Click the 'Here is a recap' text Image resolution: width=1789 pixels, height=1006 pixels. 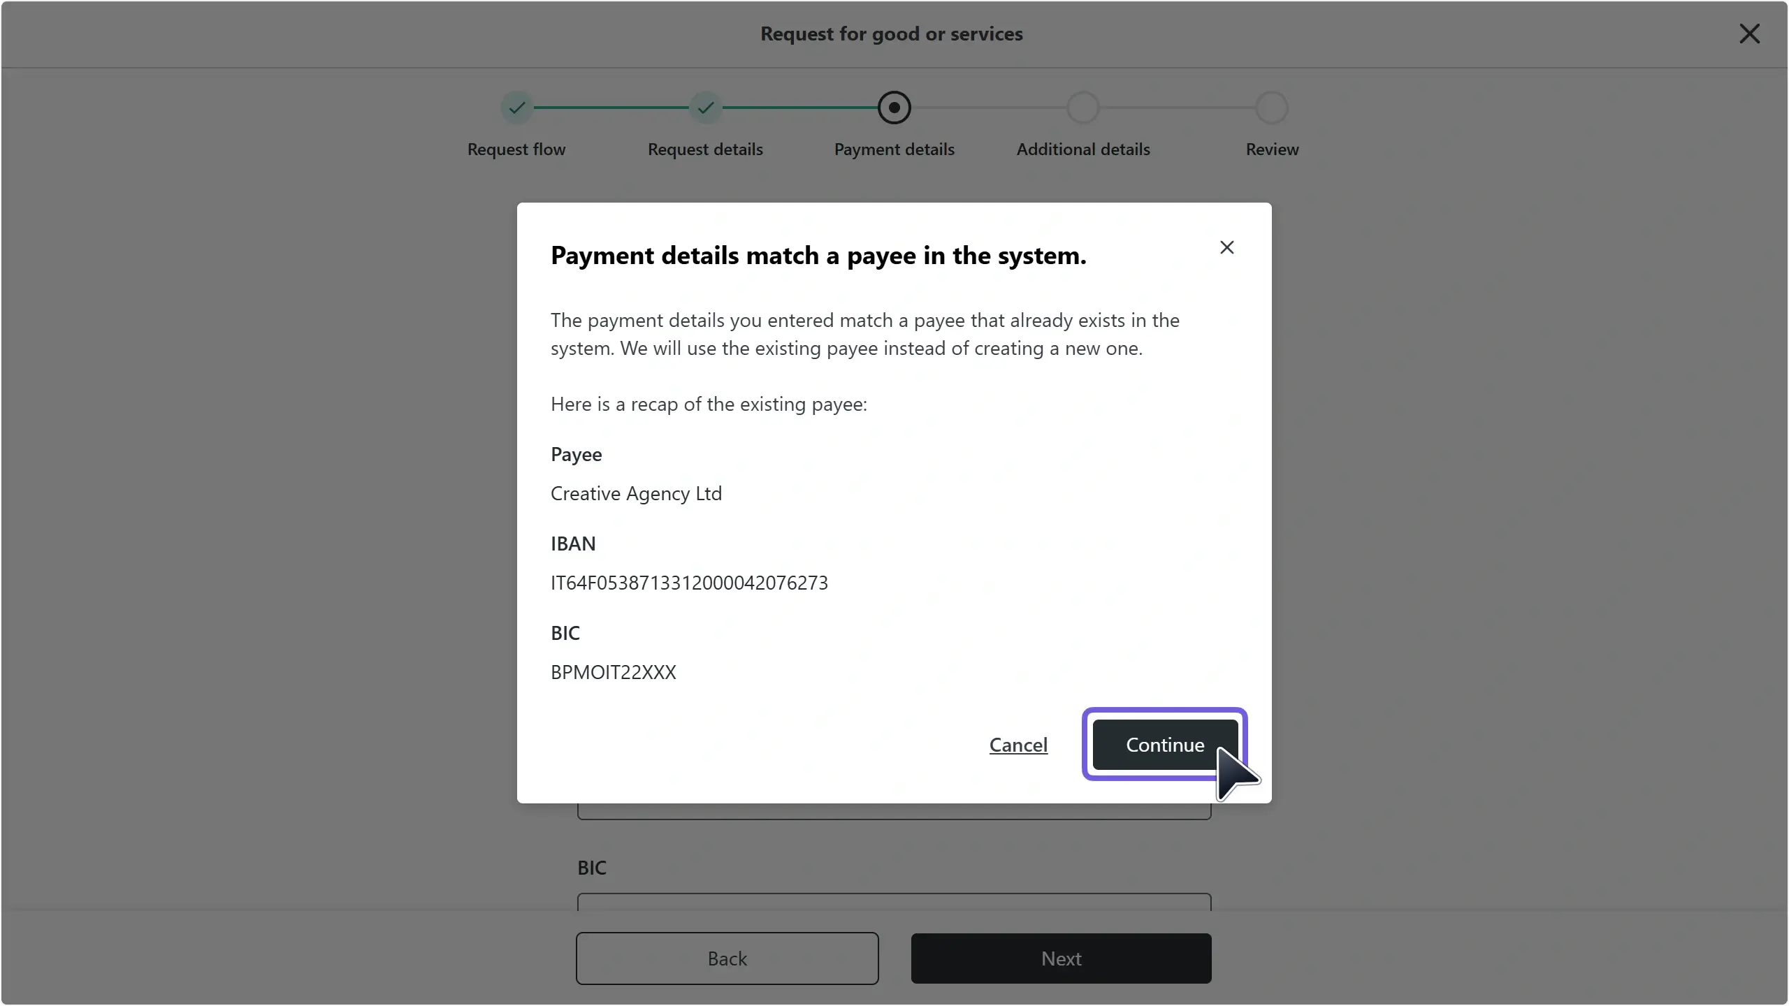point(709,404)
